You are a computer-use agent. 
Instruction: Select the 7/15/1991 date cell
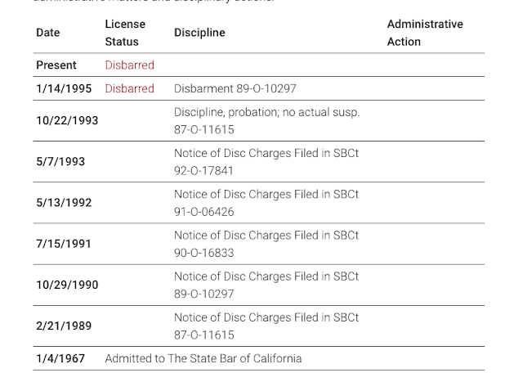pyautogui.click(x=64, y=244)
